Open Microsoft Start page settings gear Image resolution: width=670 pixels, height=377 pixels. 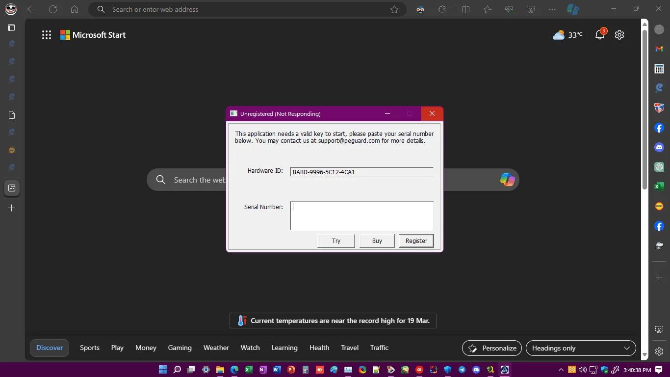pyautogui.click(x=619, y=35)
